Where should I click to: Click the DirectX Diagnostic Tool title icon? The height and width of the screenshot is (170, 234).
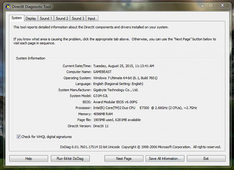pyautogui.click(x=8, y=7)
